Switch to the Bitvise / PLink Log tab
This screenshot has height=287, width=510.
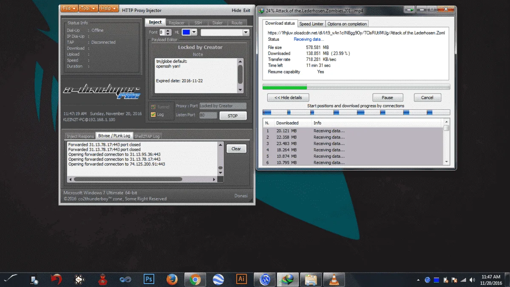[114, 136]
